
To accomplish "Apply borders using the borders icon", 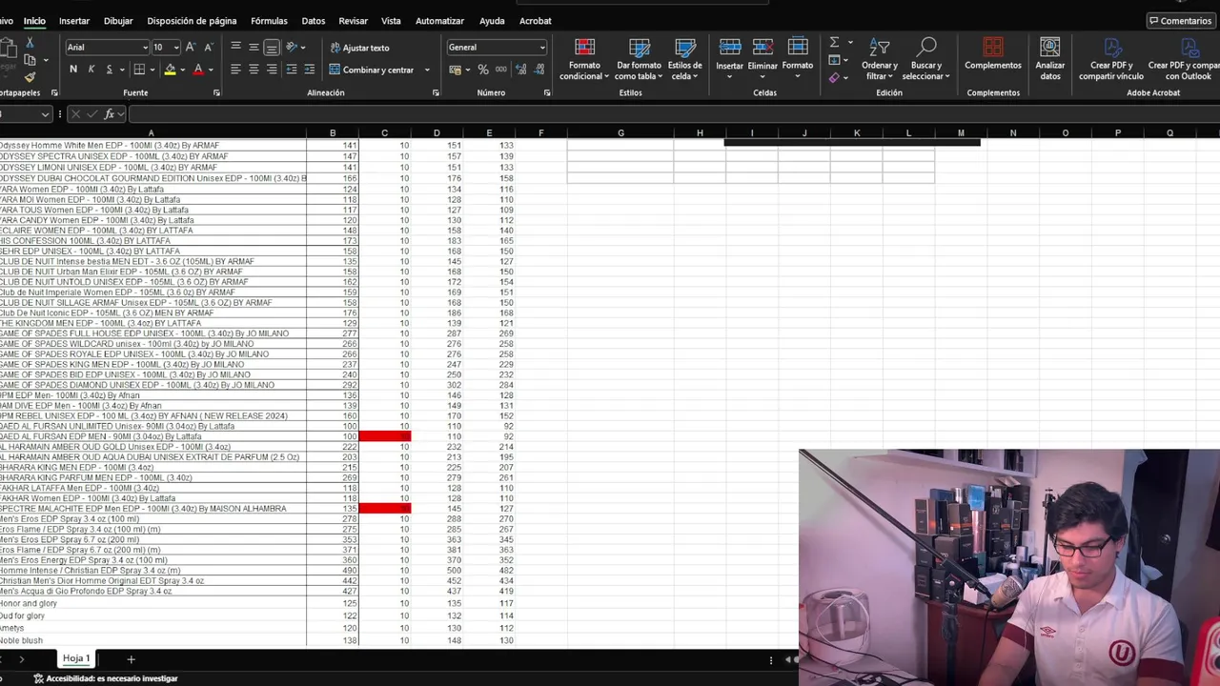I will [x=139, y=70].
